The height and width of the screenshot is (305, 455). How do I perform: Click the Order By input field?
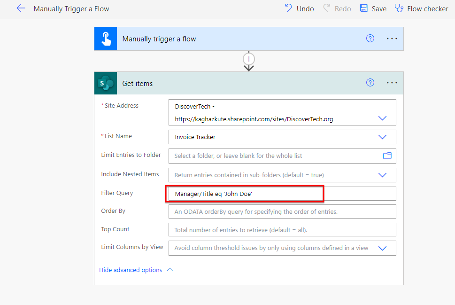point(282,212)
